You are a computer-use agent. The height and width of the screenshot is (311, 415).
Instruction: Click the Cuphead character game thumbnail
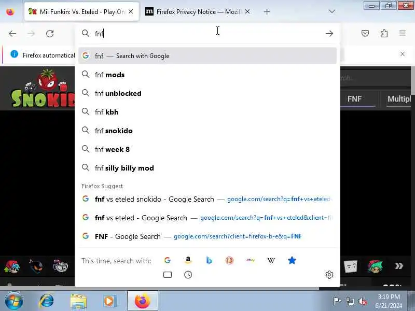coord(60,266)
